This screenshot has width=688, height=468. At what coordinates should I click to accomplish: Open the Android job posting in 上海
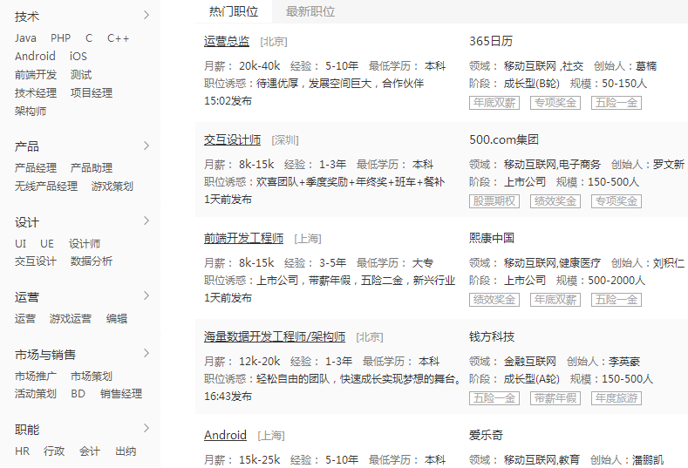click(225, 435)
